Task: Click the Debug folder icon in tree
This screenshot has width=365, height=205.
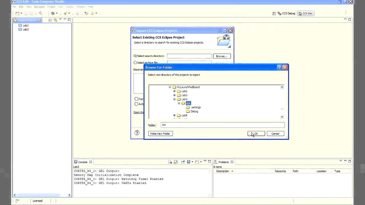Action: pos(188,111)
